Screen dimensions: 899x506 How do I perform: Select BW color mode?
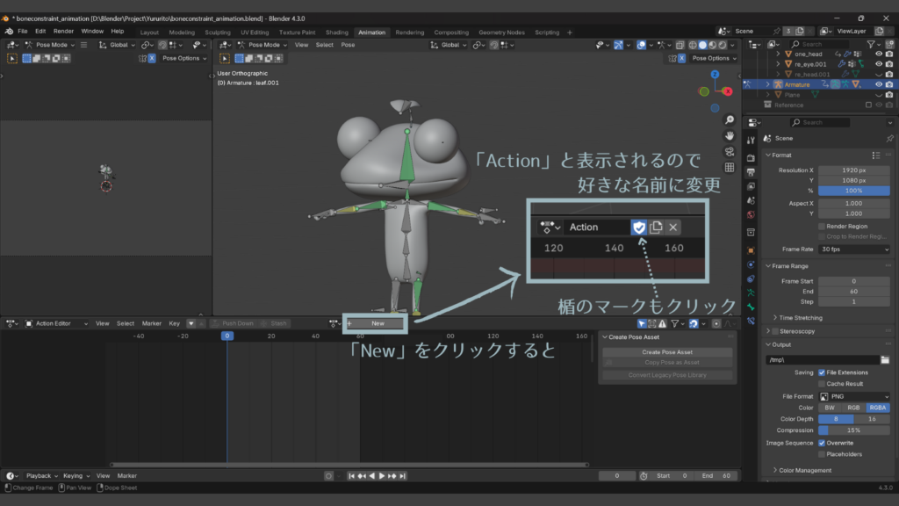(x=830, y=408)
